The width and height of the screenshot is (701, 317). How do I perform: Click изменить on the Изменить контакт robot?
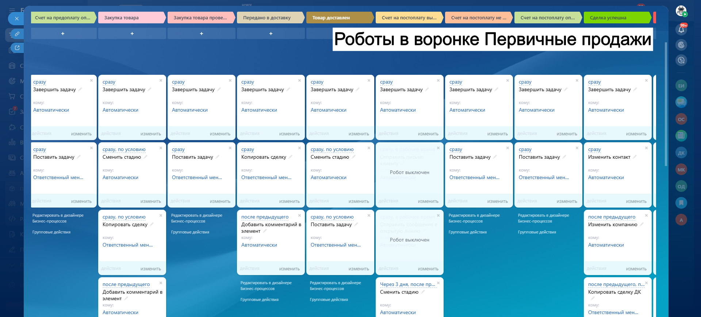coord(636,201)
